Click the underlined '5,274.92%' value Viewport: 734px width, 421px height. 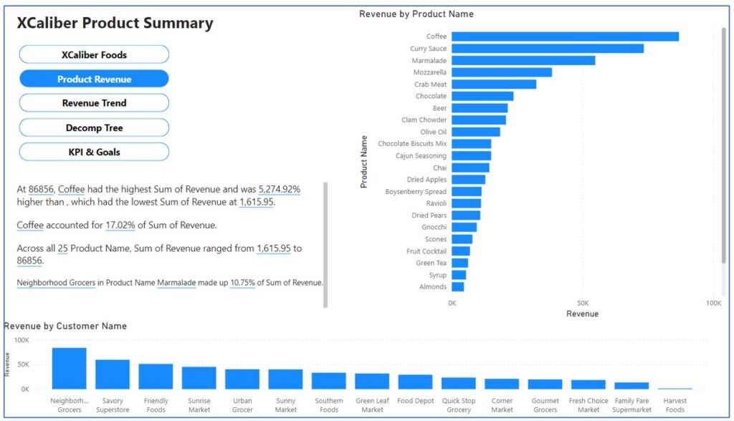click(280, 190)
